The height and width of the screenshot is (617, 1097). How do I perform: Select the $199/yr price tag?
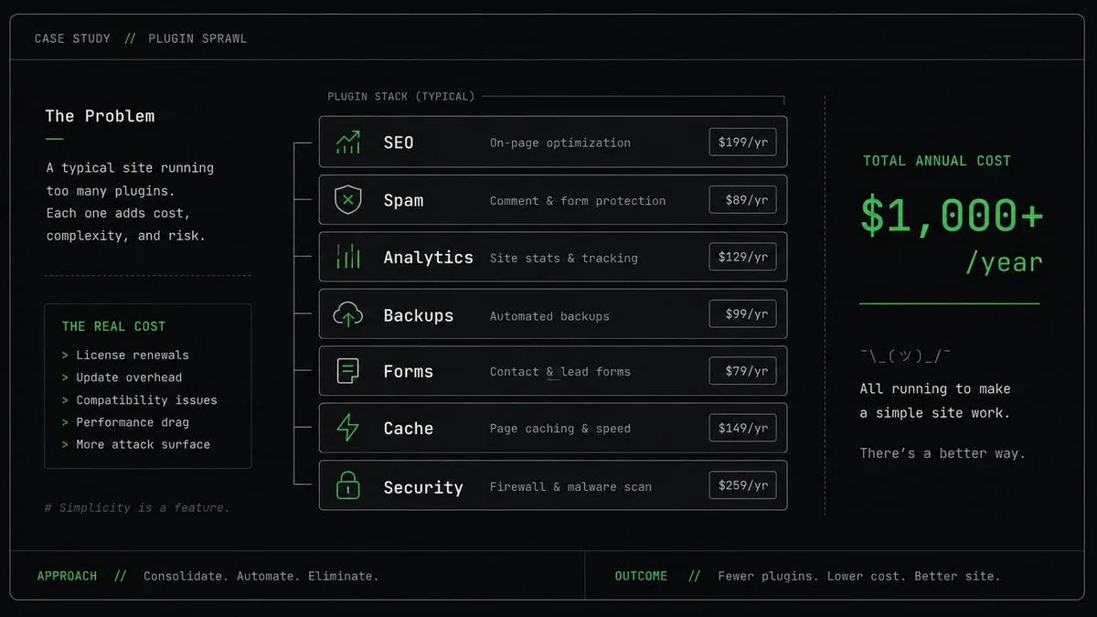[x=742, y=143]
